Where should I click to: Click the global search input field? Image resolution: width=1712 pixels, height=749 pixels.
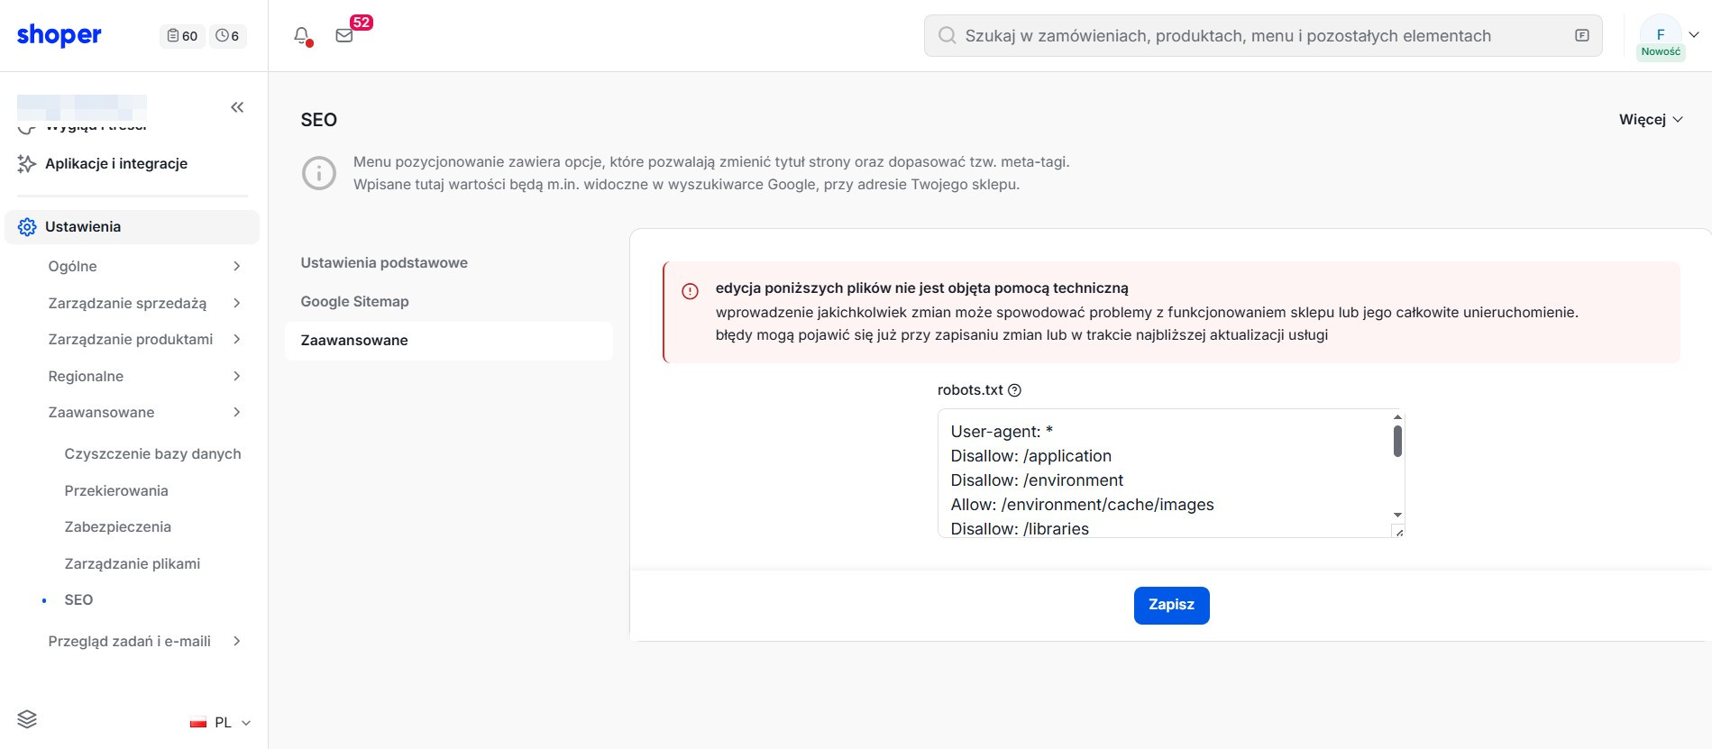point(1263,35)
